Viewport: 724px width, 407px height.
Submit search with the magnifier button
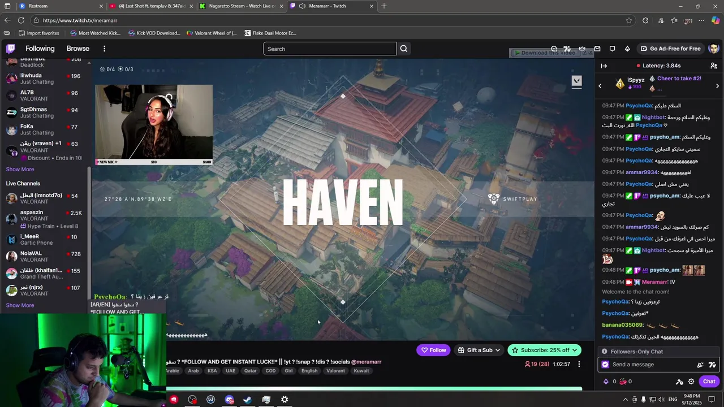point(404,49)
